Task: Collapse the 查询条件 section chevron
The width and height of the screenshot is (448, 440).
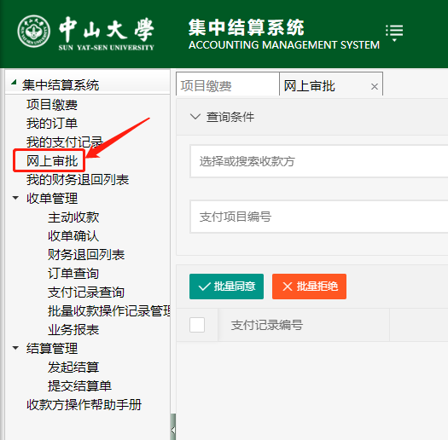Action: click(195, 117)
